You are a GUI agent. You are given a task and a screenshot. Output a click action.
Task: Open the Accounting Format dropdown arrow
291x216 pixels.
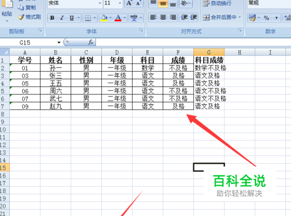259,18
